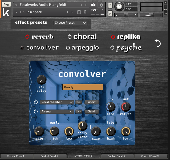Screen dimensions: 170x160
Task: Open the instrument info icon
Action: [101, 5]
